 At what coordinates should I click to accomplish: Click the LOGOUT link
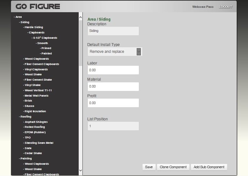(225, 7)
